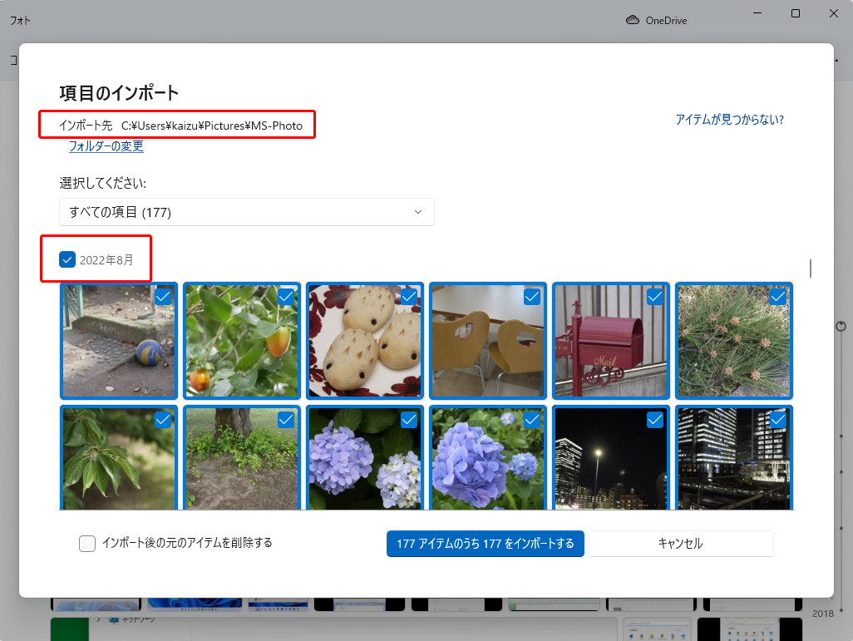Select the blue ball photo thumbnail

point(119,341)
